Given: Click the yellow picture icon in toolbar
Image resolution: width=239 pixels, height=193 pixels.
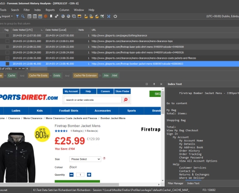Looking at the screenshot, I should point(79,16).
